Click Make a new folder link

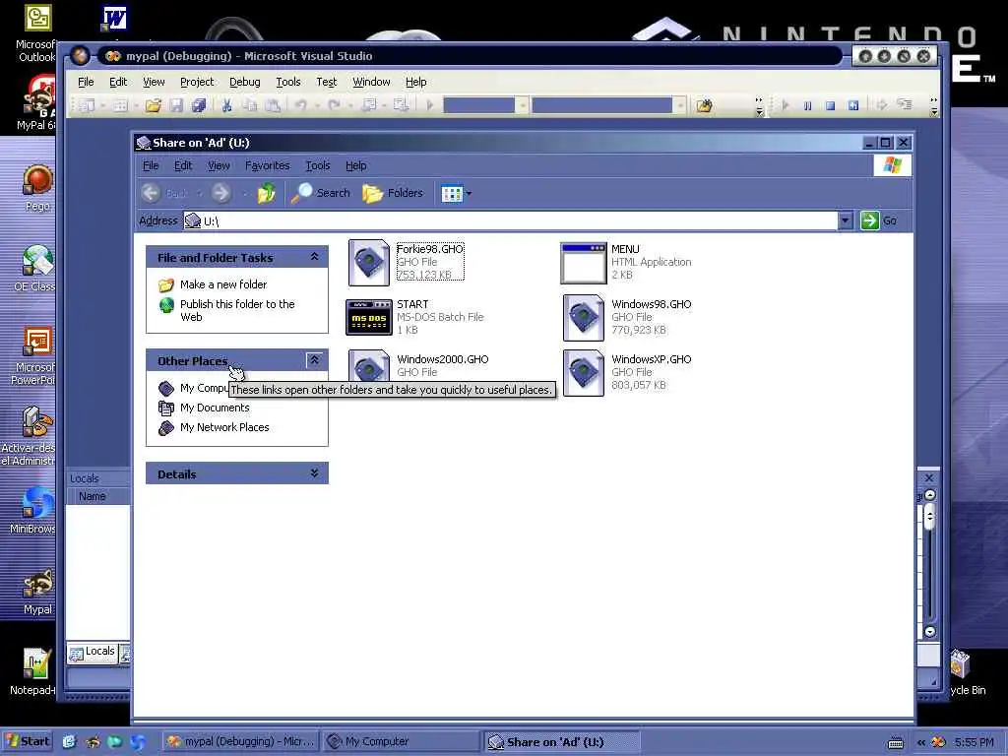[223, 284]
